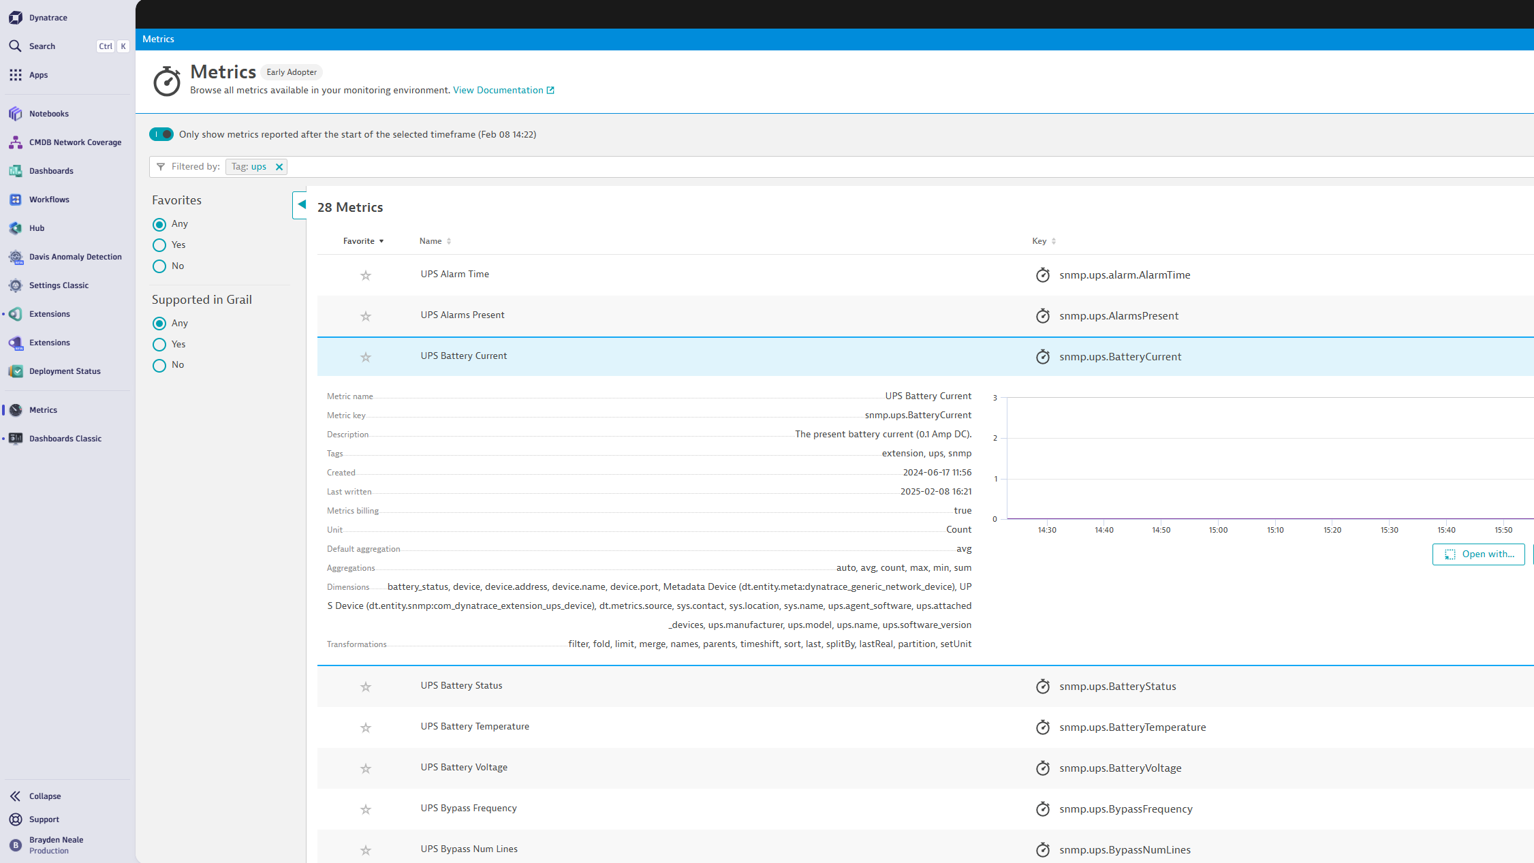Select No under Supported in Grail
Screen dimensions: 1534x863
159,366
